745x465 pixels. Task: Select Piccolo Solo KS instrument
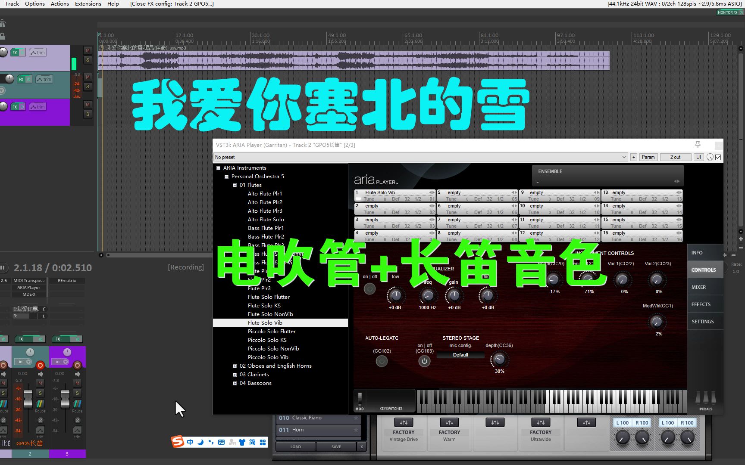point(267,340)
